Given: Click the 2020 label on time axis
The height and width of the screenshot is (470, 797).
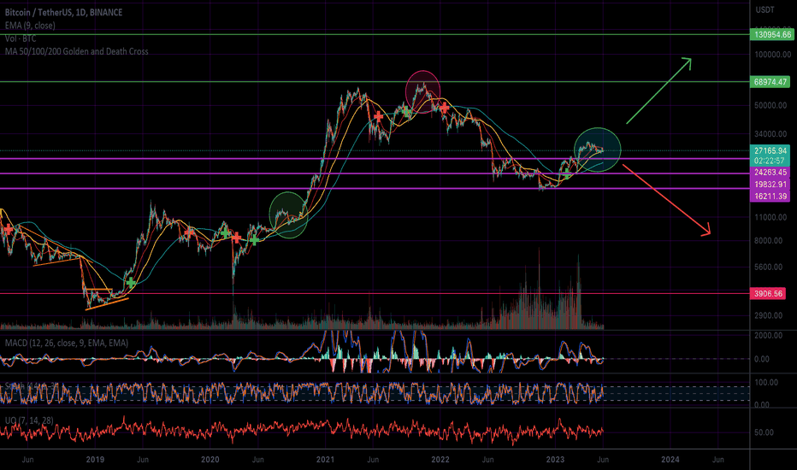Looking at the screenshot, I should pyautogui.click(x=210, y=460).
